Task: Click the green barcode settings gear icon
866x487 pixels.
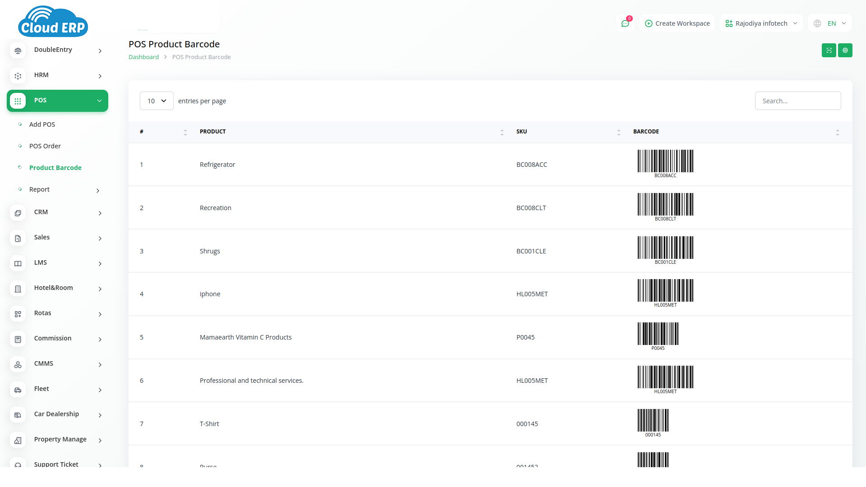Action: coord(845,51)
